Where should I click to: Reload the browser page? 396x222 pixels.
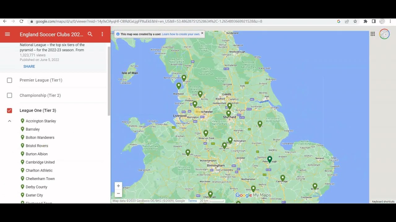21,21
